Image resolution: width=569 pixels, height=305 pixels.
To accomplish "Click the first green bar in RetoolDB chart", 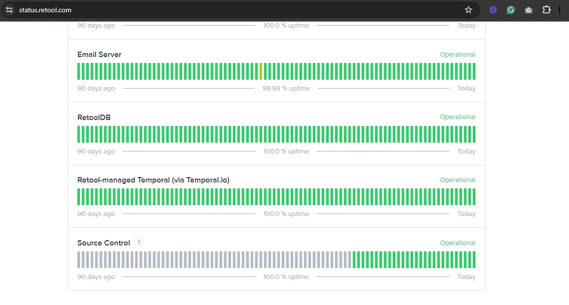I will pos(79,134).
